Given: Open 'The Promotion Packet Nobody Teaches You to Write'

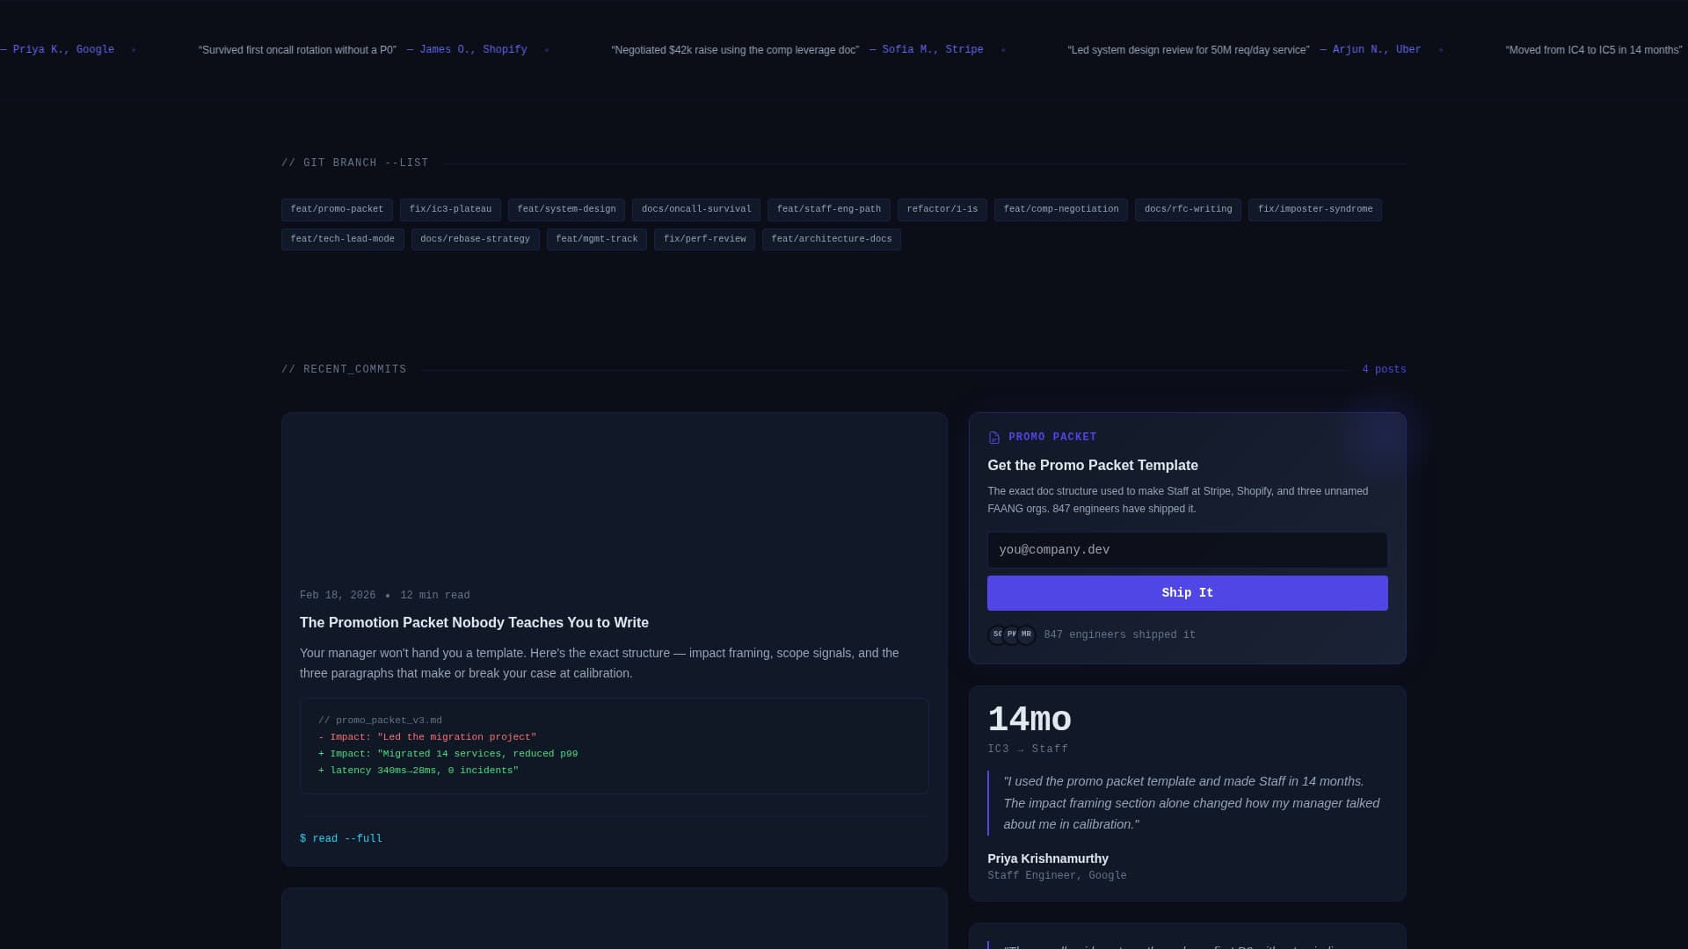Looking at the screenshot, I should [x=474, y=623].
